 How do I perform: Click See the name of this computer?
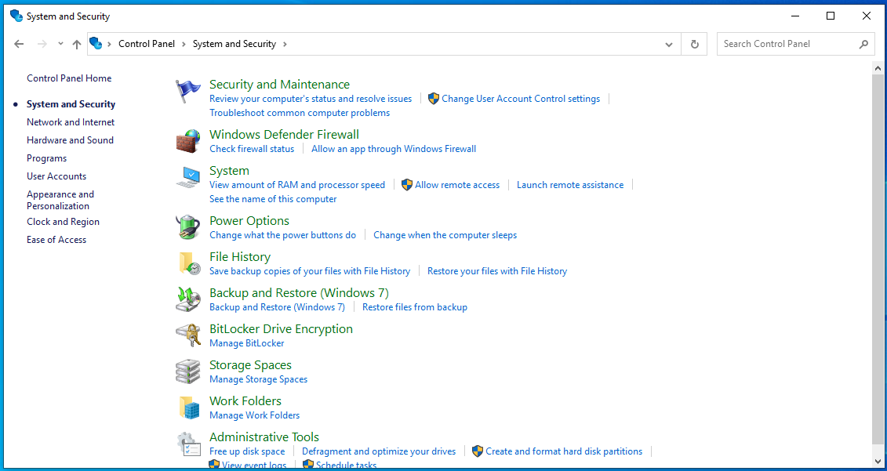click(273, 199)
